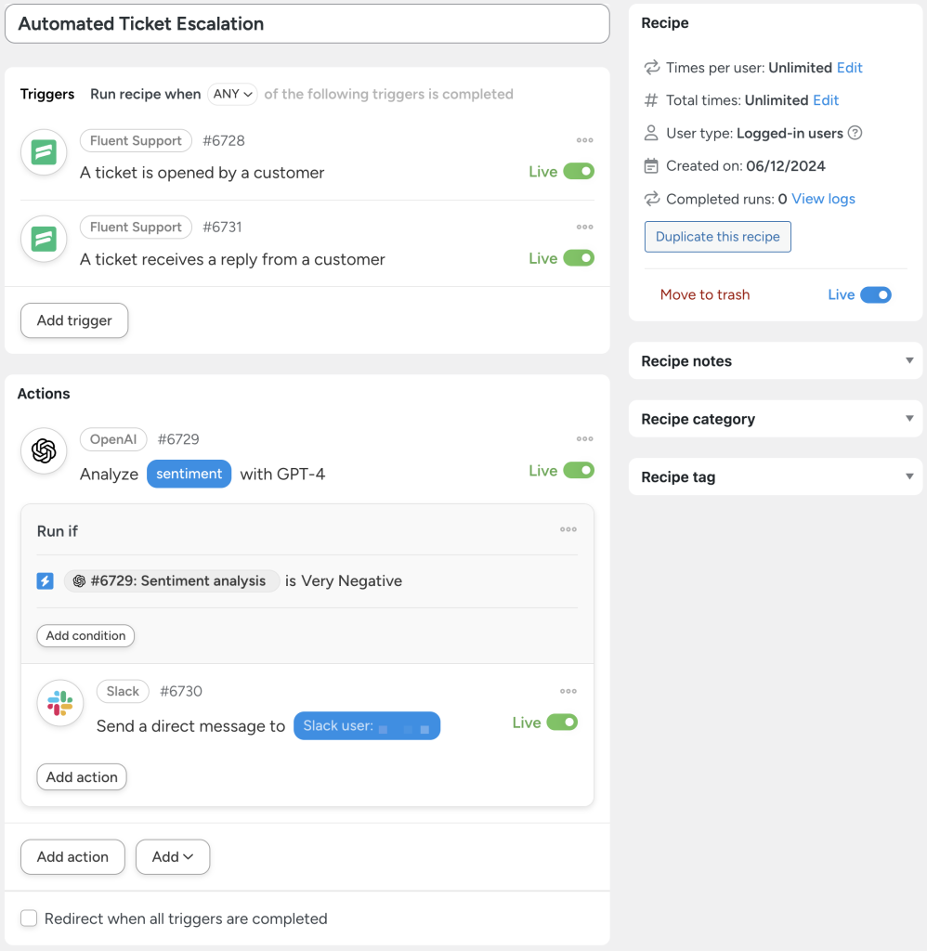
Task: Click the Slack icon on the direct message action
Action: [59, 704]
